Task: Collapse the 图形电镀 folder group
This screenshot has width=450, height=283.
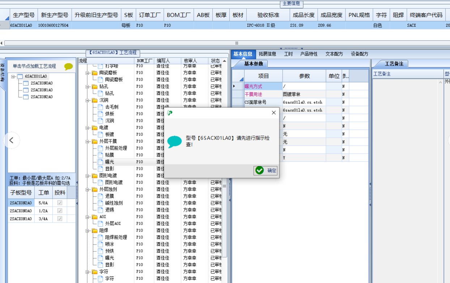Action: (88, 176)
